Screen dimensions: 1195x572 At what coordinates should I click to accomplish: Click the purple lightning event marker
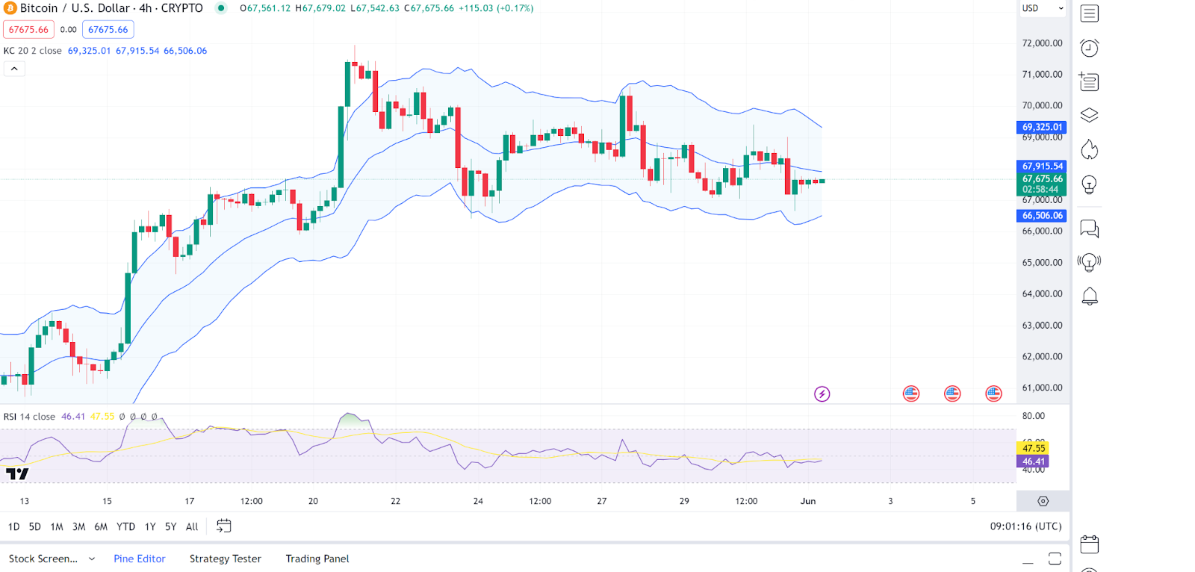click(822, 394)
